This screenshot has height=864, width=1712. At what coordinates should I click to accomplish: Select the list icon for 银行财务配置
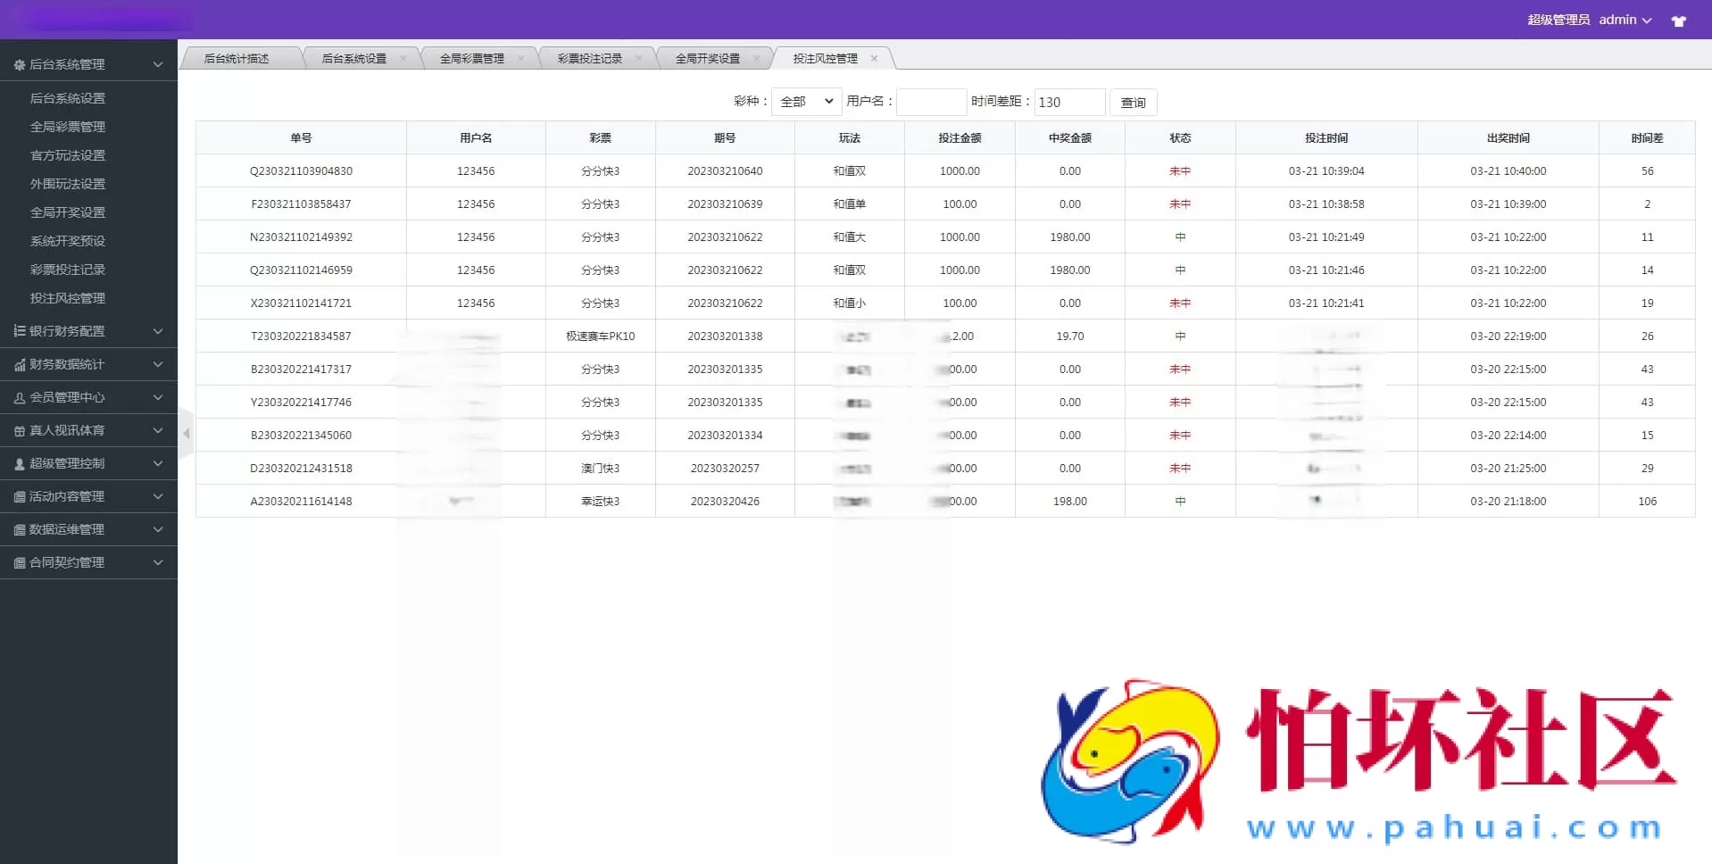[x=19, y=331]
